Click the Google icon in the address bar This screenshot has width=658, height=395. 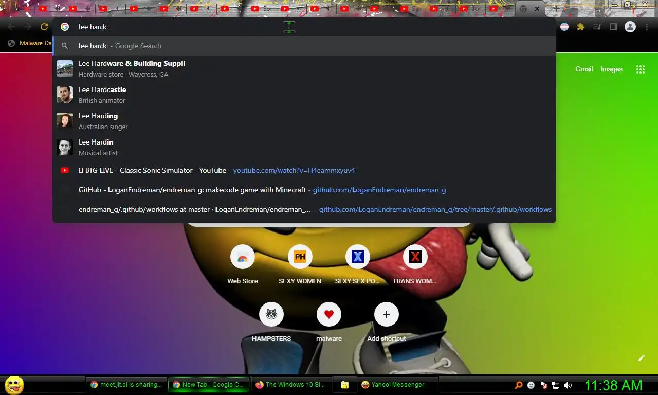tap(65, 27)
